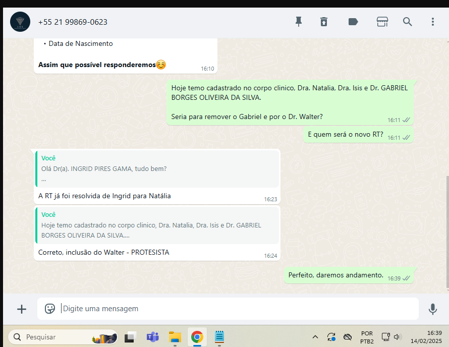The width and height of the screenshot is (449, 347).
Task: Open the storefront catalog icon
Action: (382, 22)
